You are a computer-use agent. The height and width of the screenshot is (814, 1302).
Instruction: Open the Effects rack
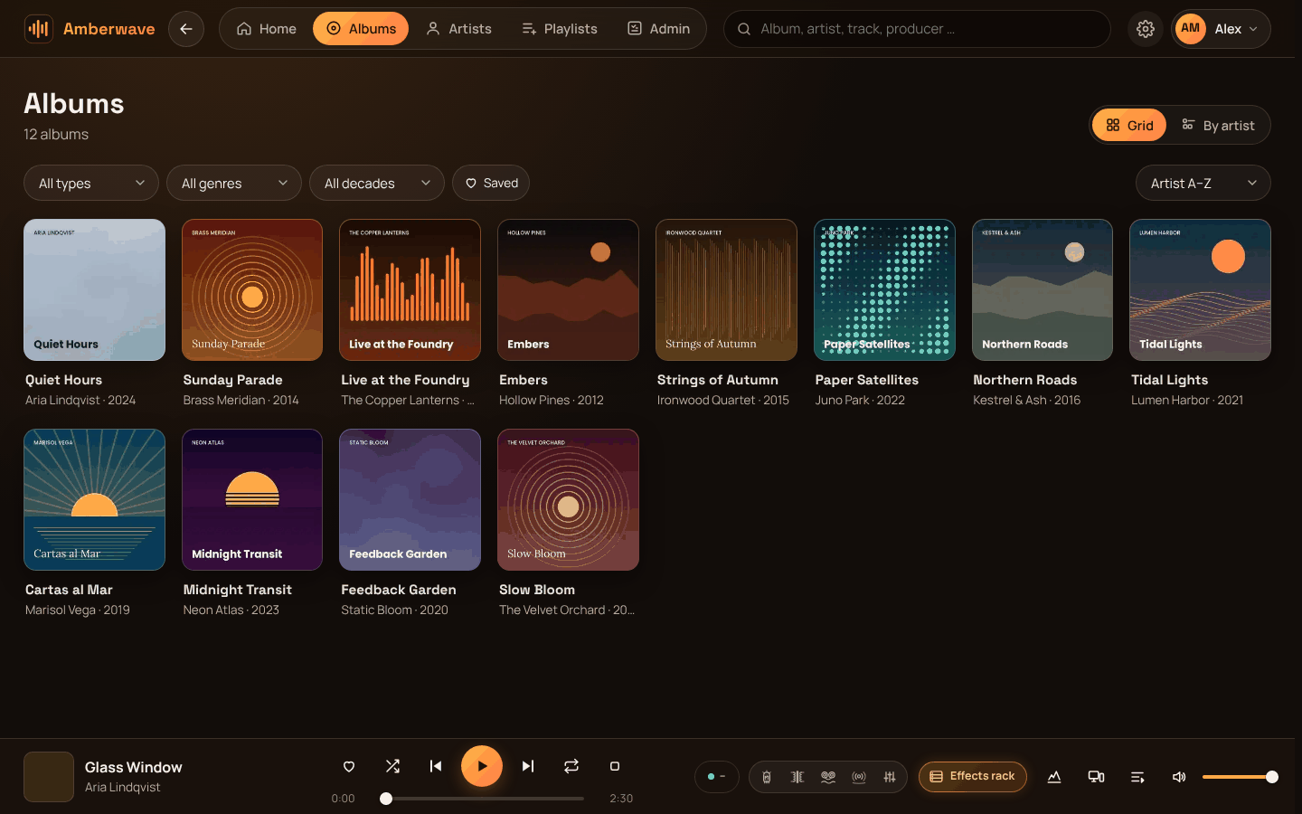[x=973, y=777]
